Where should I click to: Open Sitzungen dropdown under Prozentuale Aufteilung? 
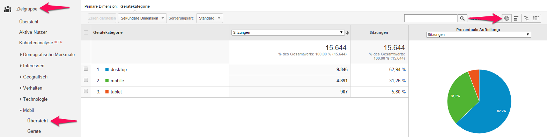[478, 35]
